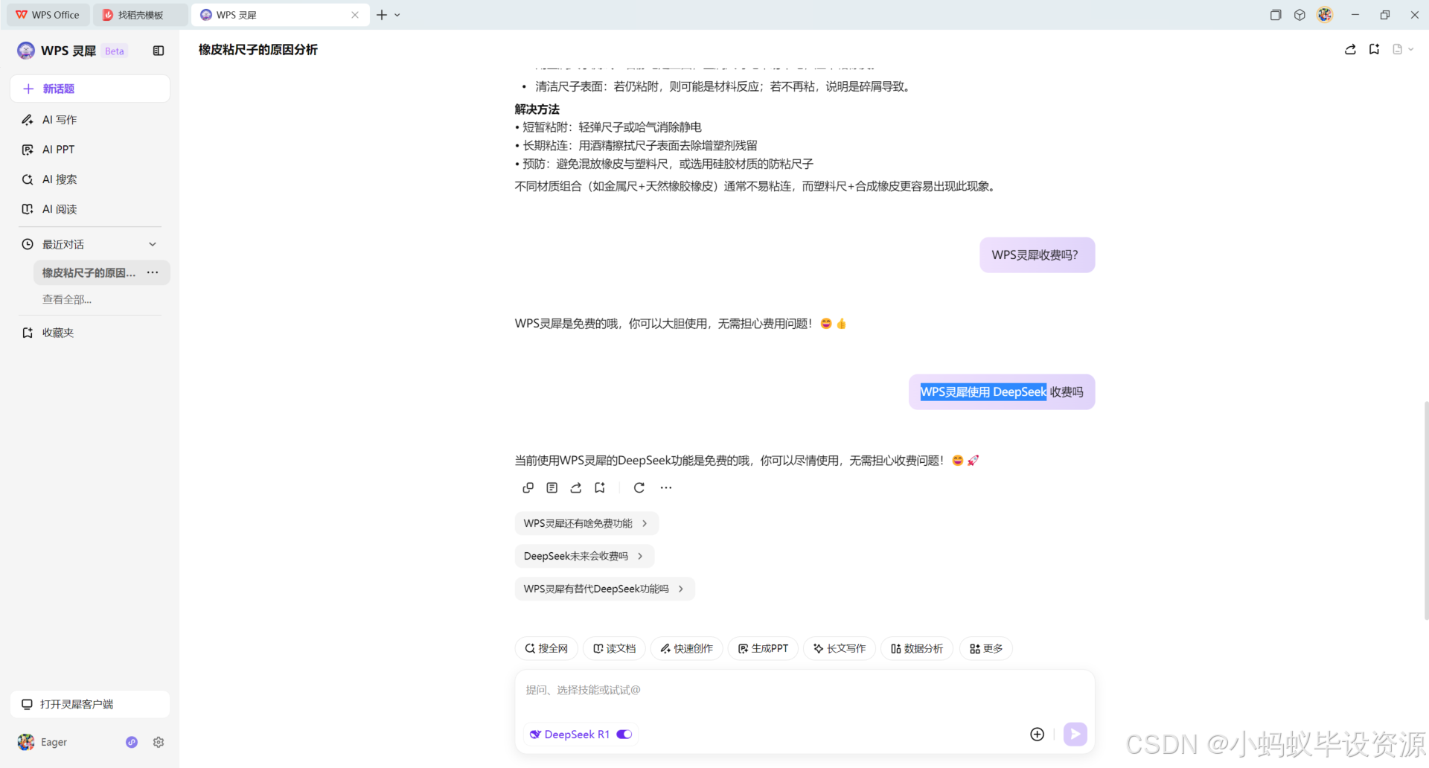Image resolution: width=1429 pixels, height=768 pixels.
Task: Click the conversation title 橡皮粘尺子的原因分析
Action: click(258, 50)
